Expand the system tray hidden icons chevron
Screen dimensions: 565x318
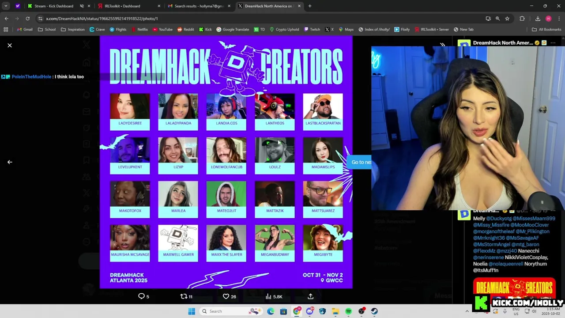[467, 311]
